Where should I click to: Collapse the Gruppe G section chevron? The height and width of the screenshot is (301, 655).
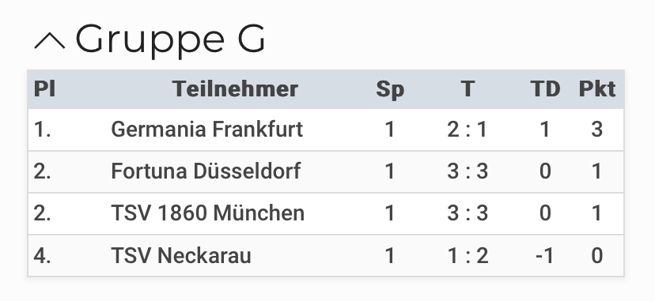pos(50,41)
